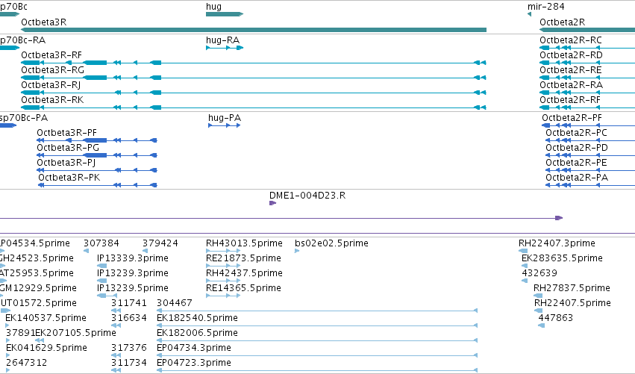
Task: Click EST 311741
Action: (129, 304)
